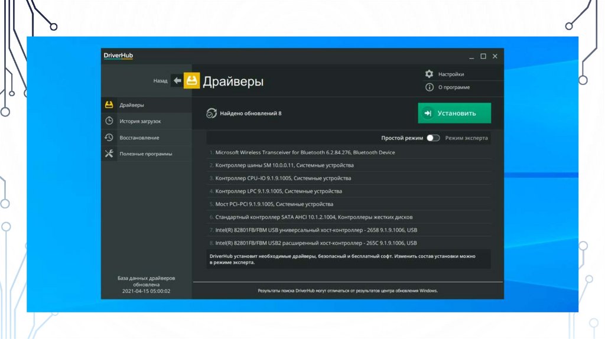The height and width of the screenshot is (339, 605).
Task: Select the Стандартный контроллер SATA AHCI row
Action: coord(349,217)
